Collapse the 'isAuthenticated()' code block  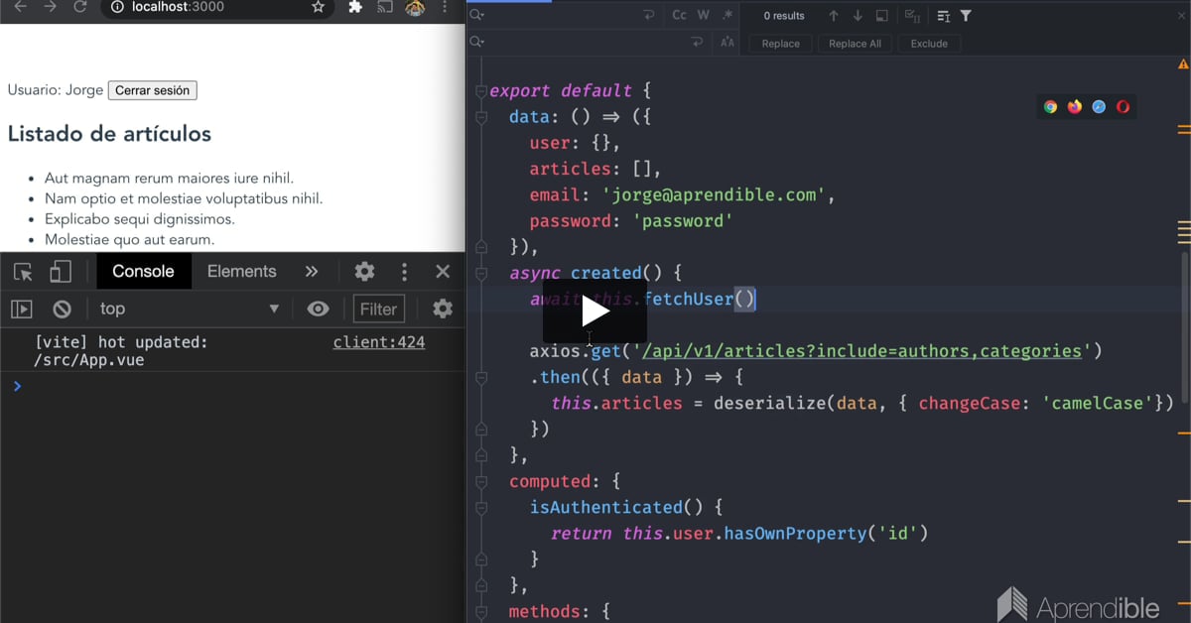[x=481, y=508]
